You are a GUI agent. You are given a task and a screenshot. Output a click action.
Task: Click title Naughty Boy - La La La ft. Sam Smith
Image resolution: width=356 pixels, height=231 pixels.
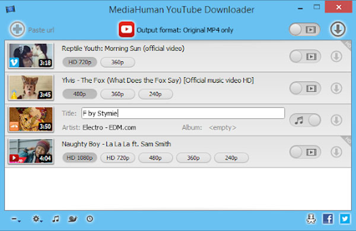click(x=116, y=144)
